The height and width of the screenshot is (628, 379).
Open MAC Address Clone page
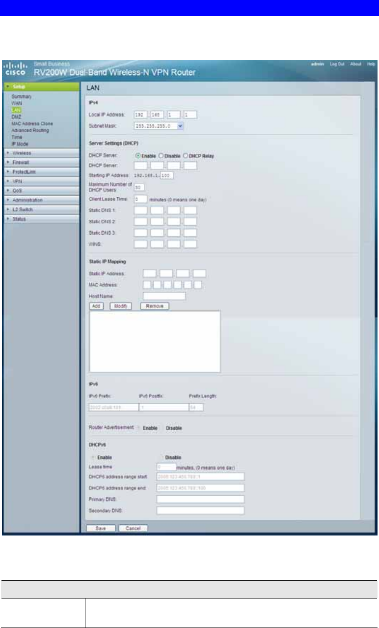[x=32, y=124]
